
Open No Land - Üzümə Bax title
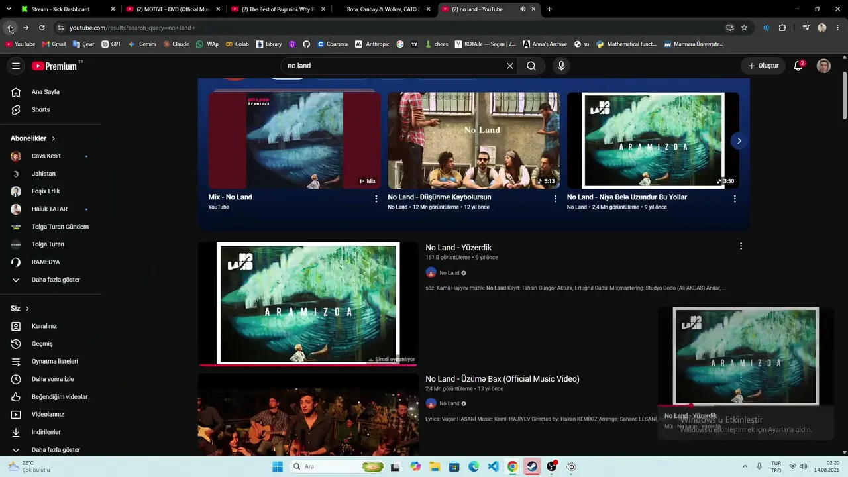tap(502, 379)
